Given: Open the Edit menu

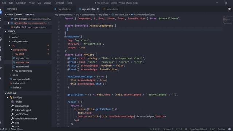Looking at the screenshot, I should [11, 3].
